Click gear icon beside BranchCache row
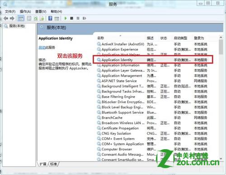 click(99, 117)
